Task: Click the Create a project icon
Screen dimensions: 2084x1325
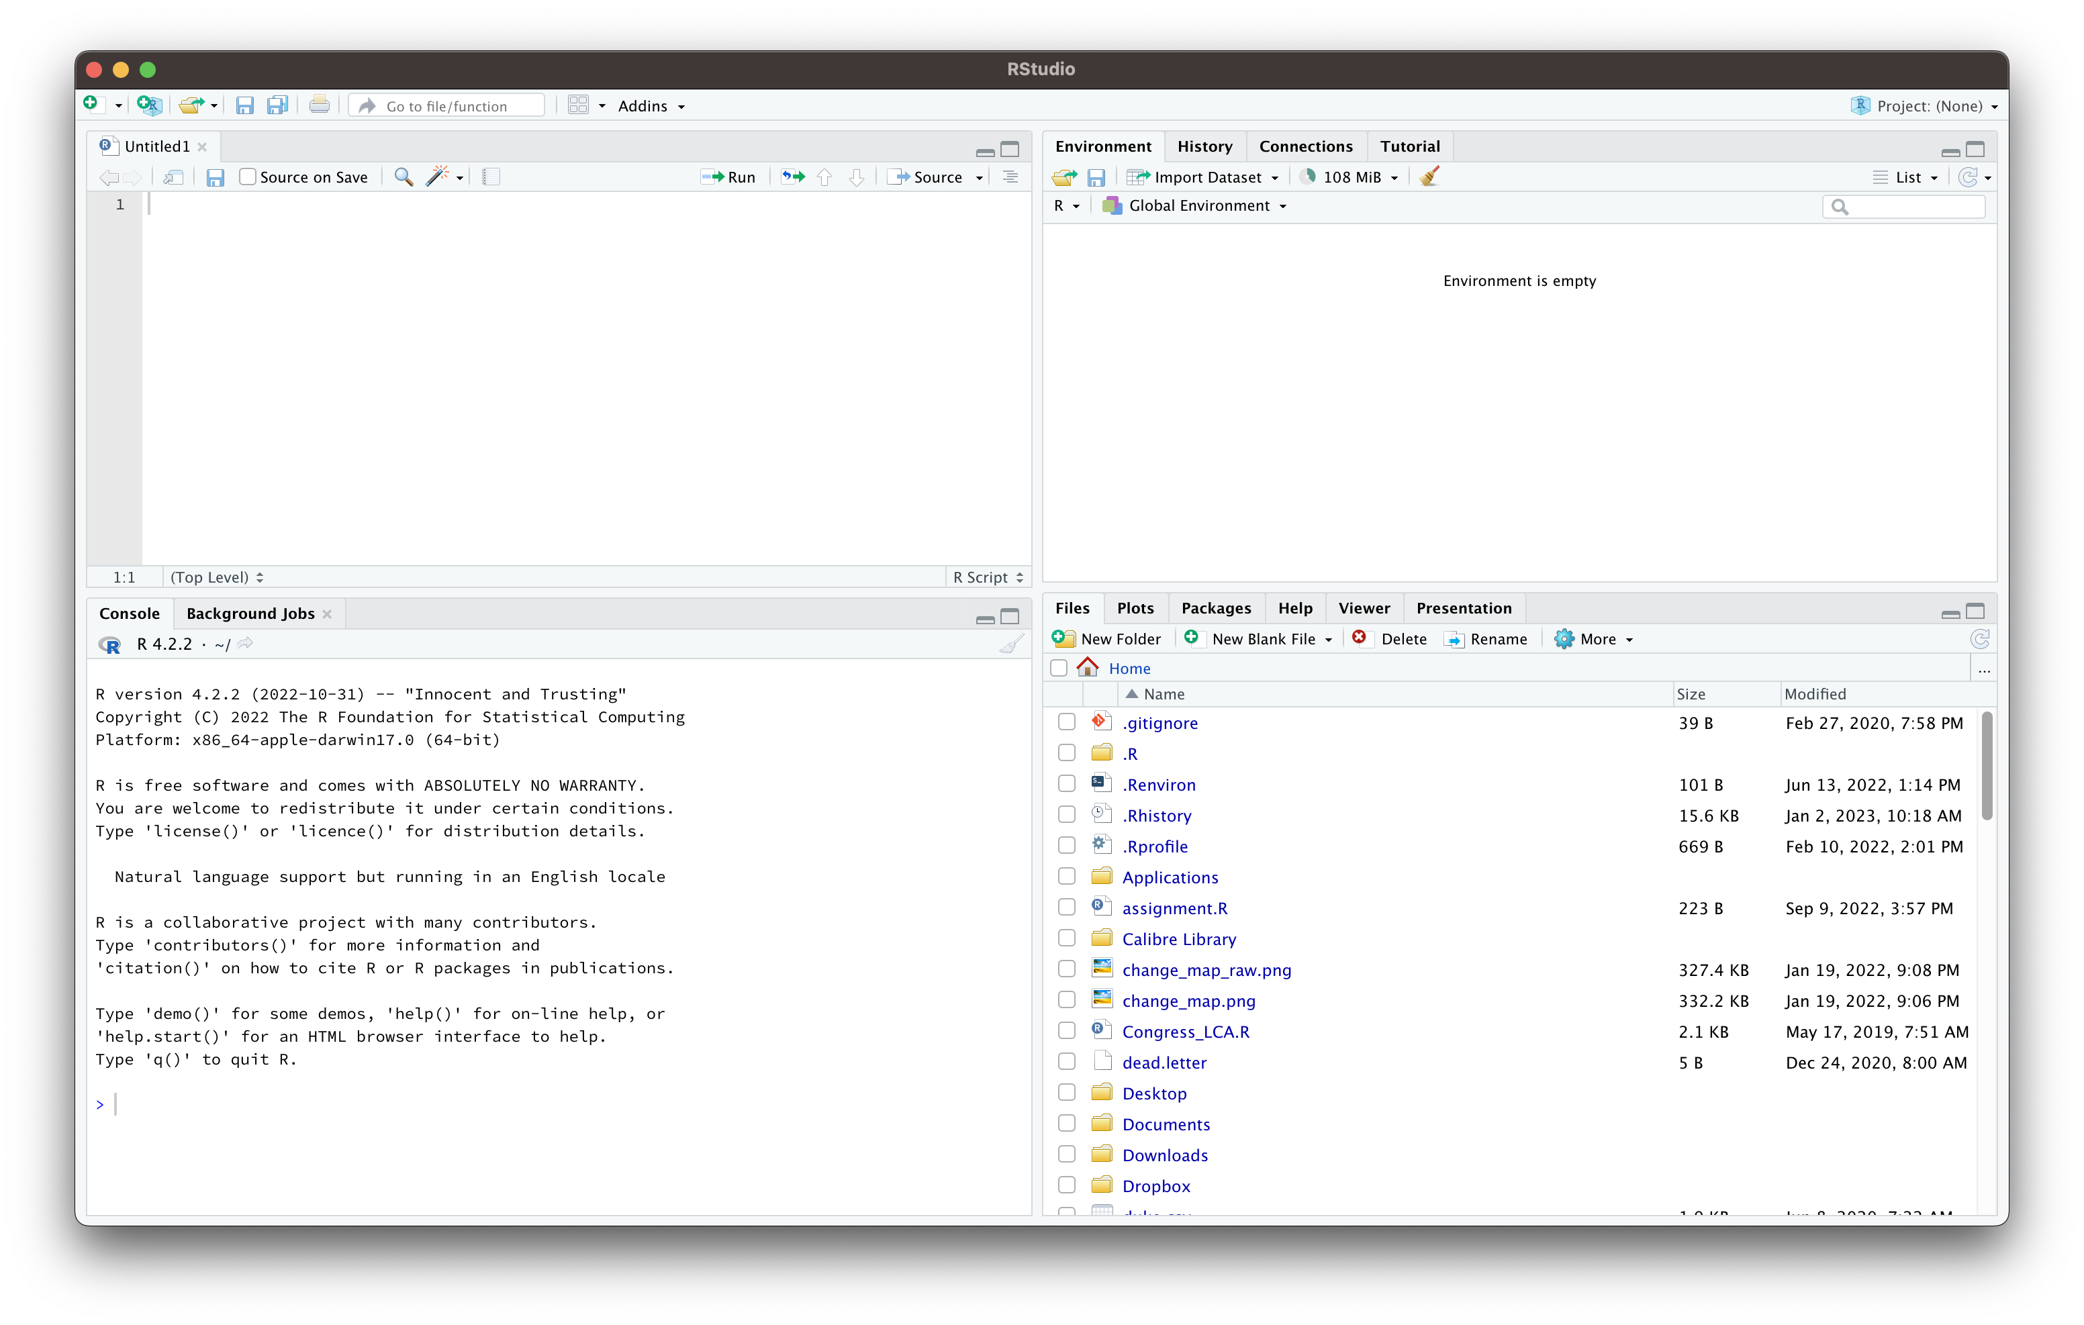Action: pos(150,105)
